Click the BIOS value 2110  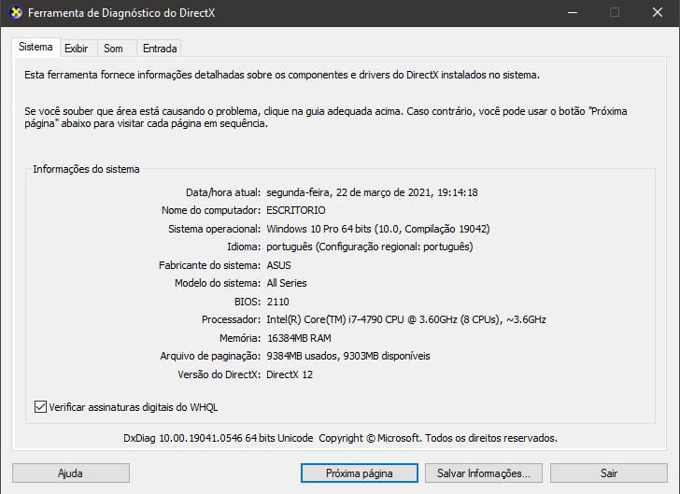278,302
